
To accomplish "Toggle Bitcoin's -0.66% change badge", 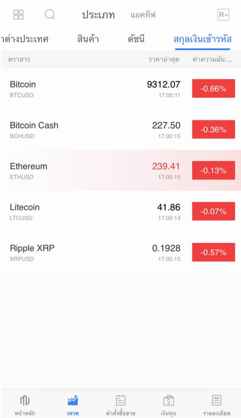I will pyautogui.click(x=213, y=89).
